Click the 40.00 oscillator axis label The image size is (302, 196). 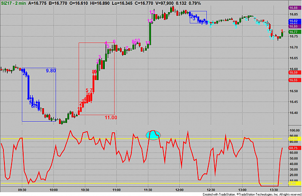tap(294, 164)
